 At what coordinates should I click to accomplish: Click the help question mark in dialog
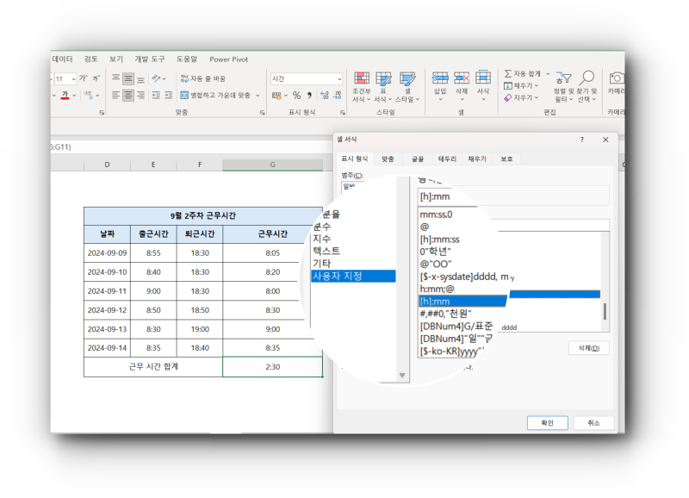click(x=582, y=140)
